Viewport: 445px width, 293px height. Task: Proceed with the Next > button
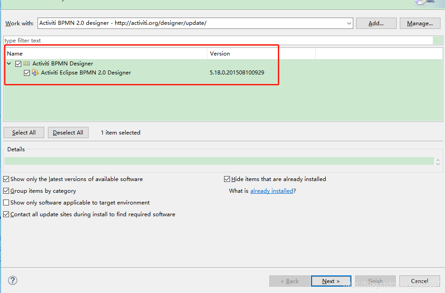pyautogui.click(x=331, y=281)
